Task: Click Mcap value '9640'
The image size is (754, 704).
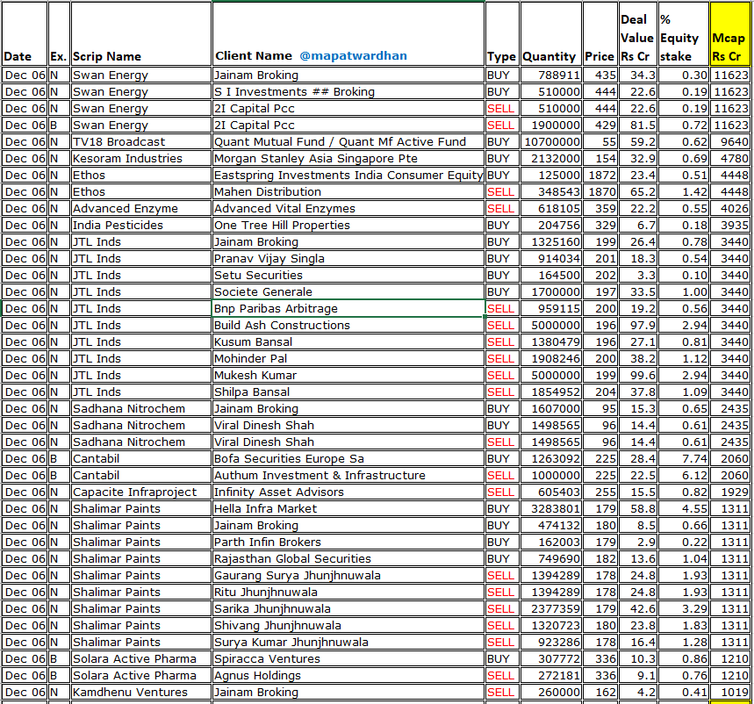Action: coord(730,142)
